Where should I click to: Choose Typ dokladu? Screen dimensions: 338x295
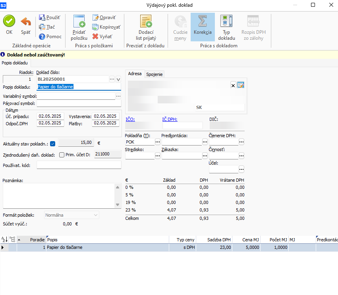(226, 27)
